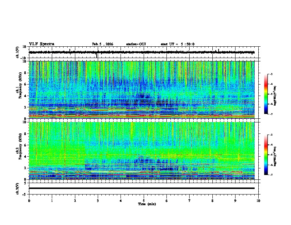
Task: Click the ch.2 frequency axis "4" tick label
Action: tap(26, 157)
